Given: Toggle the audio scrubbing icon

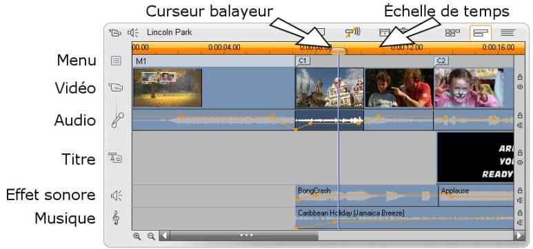Looking at the screenshot, I should (x=352, y=32).
